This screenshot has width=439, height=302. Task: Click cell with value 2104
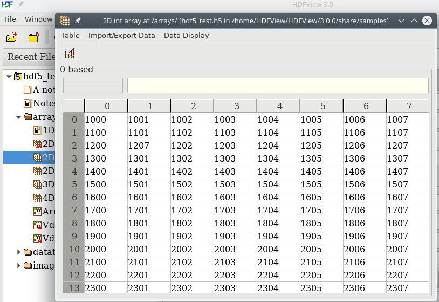(278, 262)
